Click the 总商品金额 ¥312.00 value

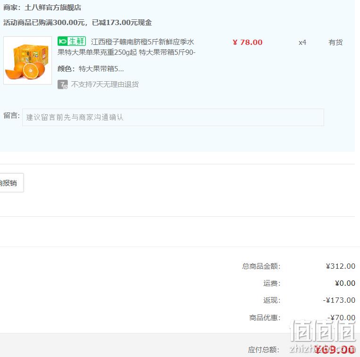[341, 266]
